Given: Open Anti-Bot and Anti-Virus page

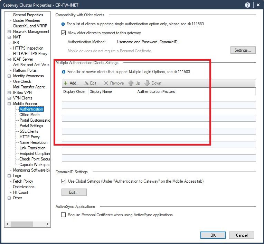Looking at the screenshot, I should pos(31,65).
